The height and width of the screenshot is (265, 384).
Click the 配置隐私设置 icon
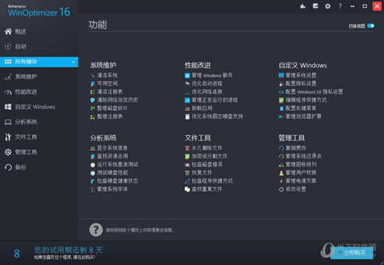click(281, 84)
